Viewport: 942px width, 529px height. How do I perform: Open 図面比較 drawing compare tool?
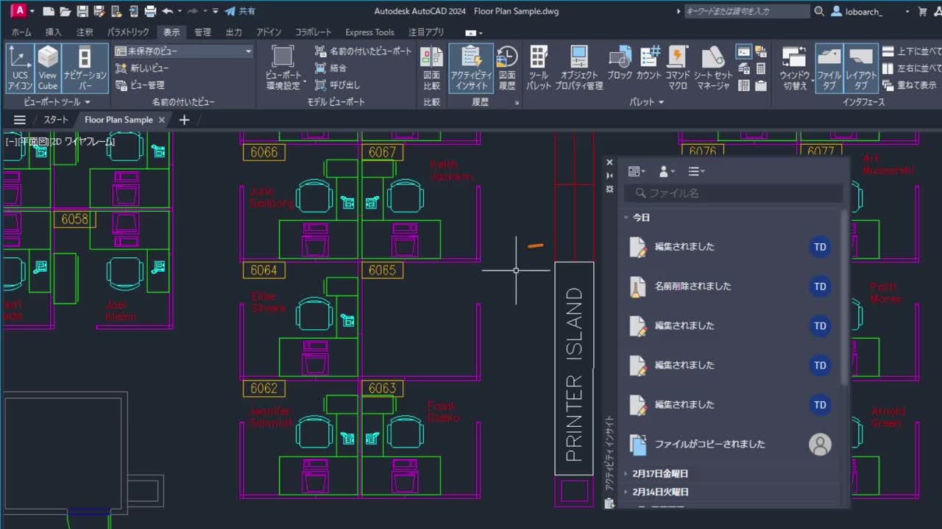(432, 68)
